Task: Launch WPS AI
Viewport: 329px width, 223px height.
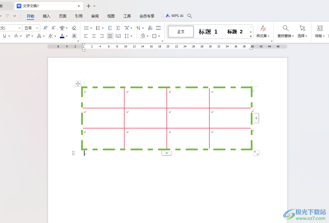Action: [175, 16]
